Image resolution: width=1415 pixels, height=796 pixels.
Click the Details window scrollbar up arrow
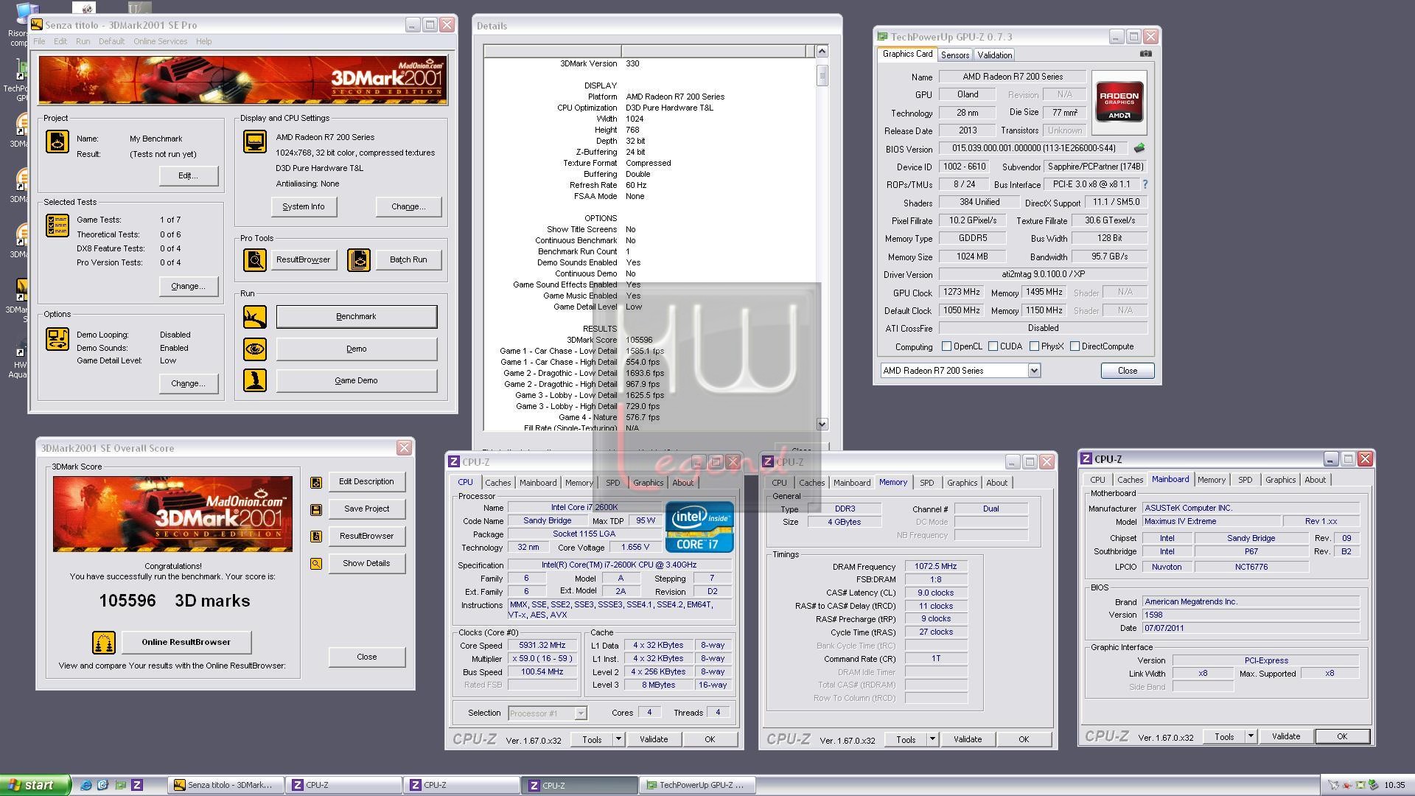(x=822, y=51)
